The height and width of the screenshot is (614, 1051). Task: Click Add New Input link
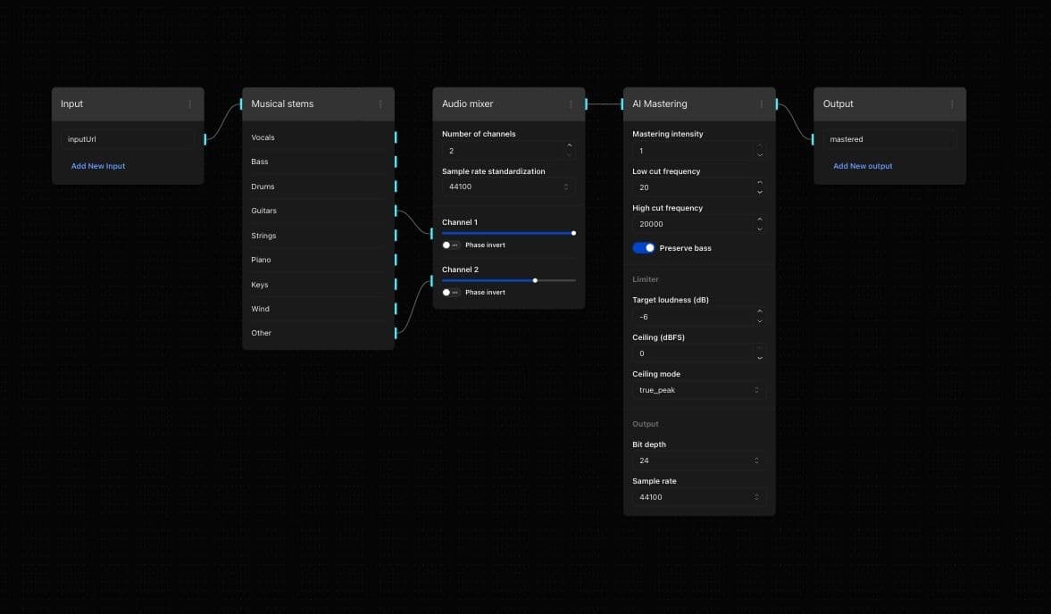(x=98, y=167)
